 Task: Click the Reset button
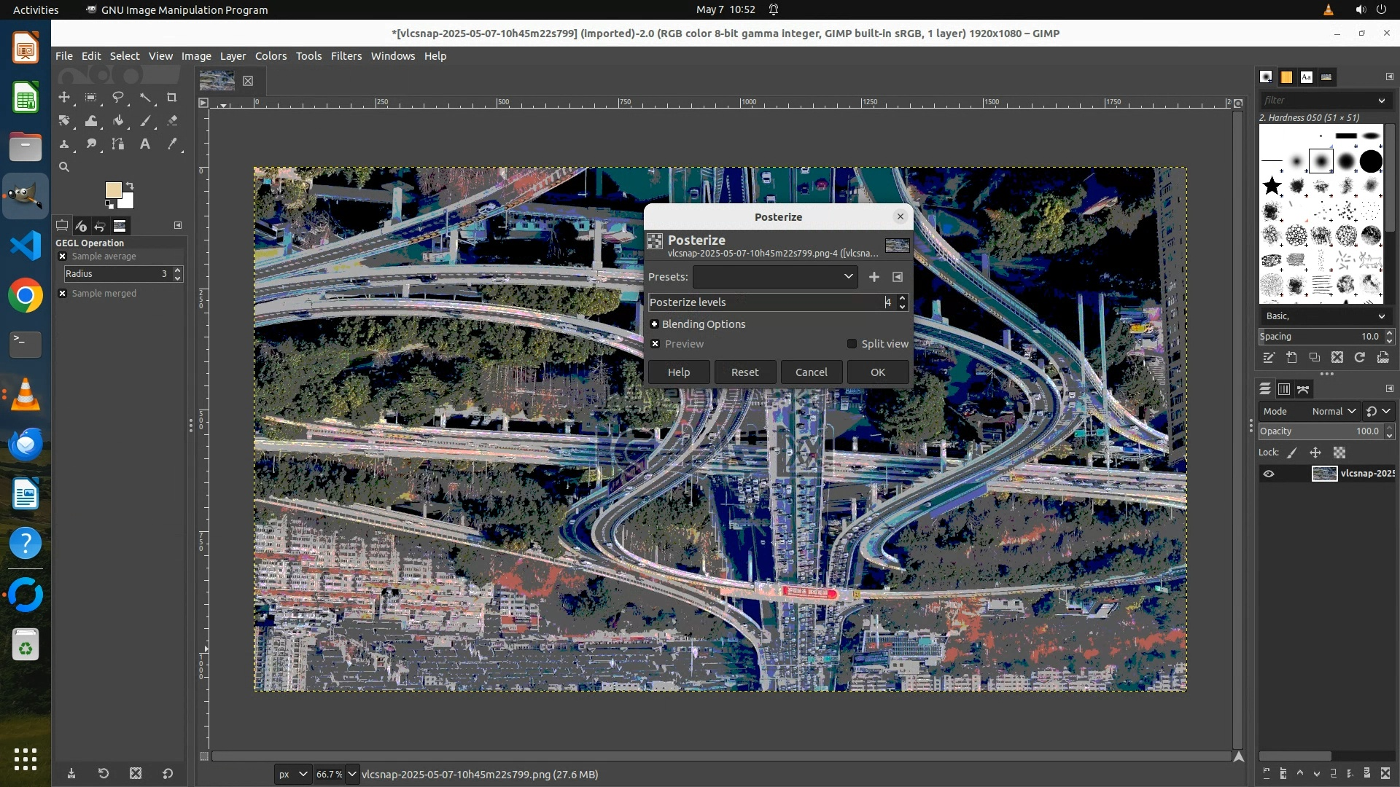click(x=744, y=372)
